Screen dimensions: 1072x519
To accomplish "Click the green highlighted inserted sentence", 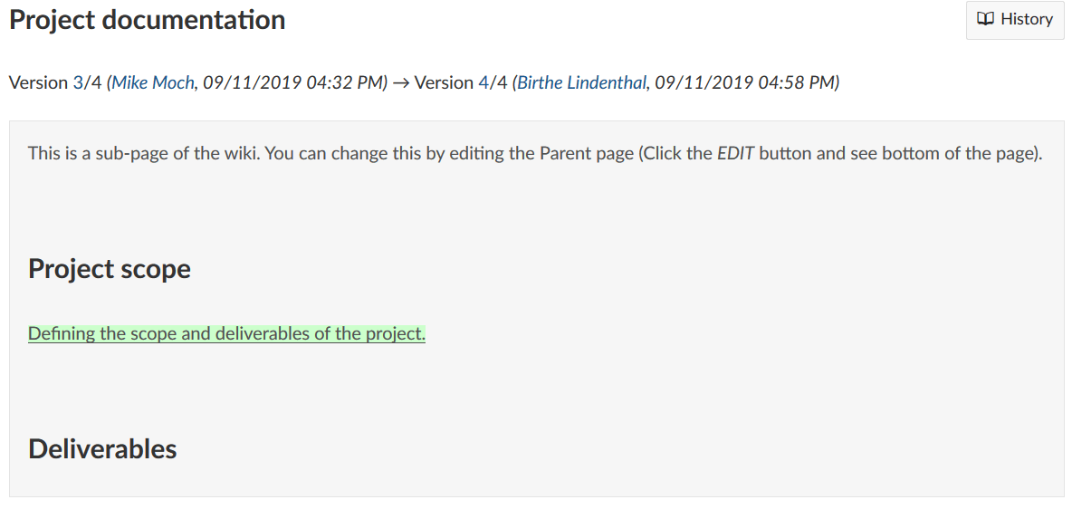I will click(x=226, y=334).
